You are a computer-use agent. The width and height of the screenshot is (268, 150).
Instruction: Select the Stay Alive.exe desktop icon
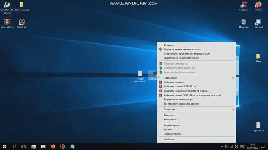[22, 7]
